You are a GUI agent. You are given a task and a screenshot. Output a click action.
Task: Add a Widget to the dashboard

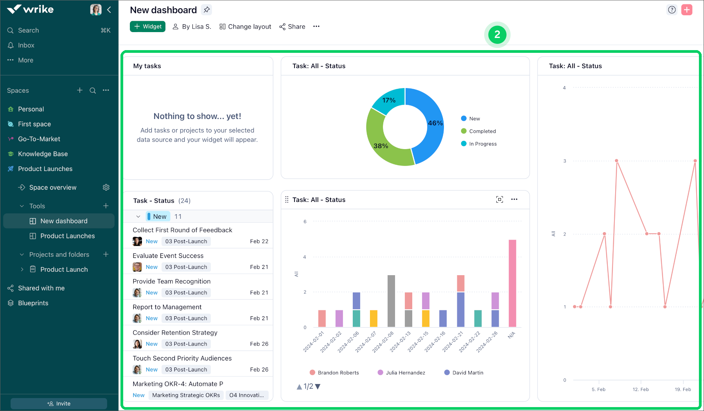[147, 27]
